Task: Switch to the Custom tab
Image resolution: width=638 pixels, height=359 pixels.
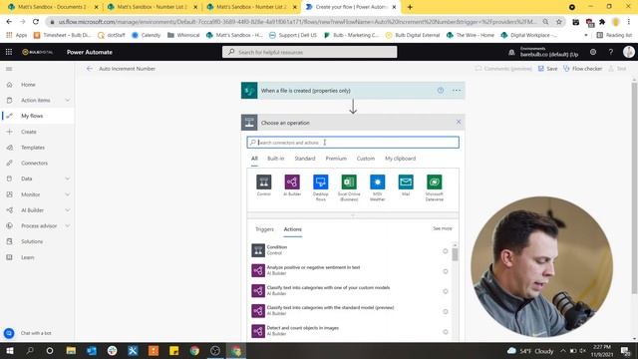Action: (x=366, y=159)
